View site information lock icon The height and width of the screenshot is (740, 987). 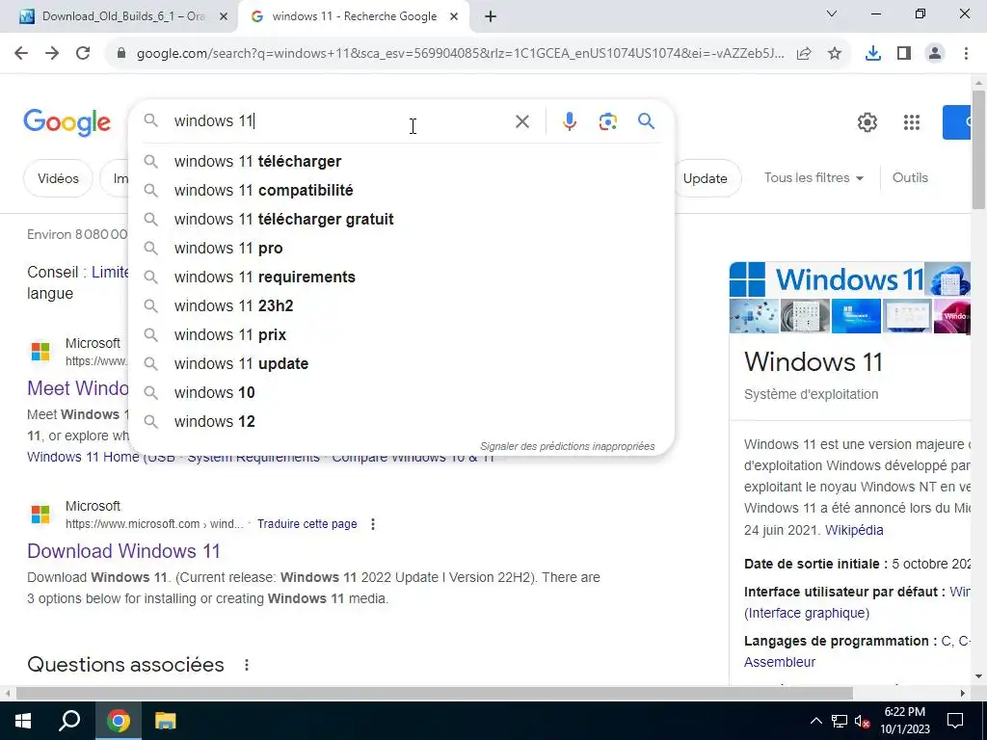tap(121, 54)
